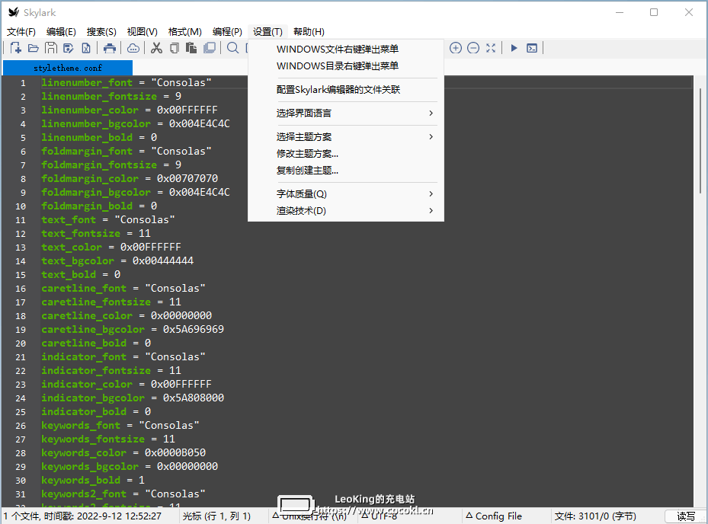Click the keywords_bgcolor value 0x00000000
The height and width of the screenshot is (524, 708).
[187, 466]
